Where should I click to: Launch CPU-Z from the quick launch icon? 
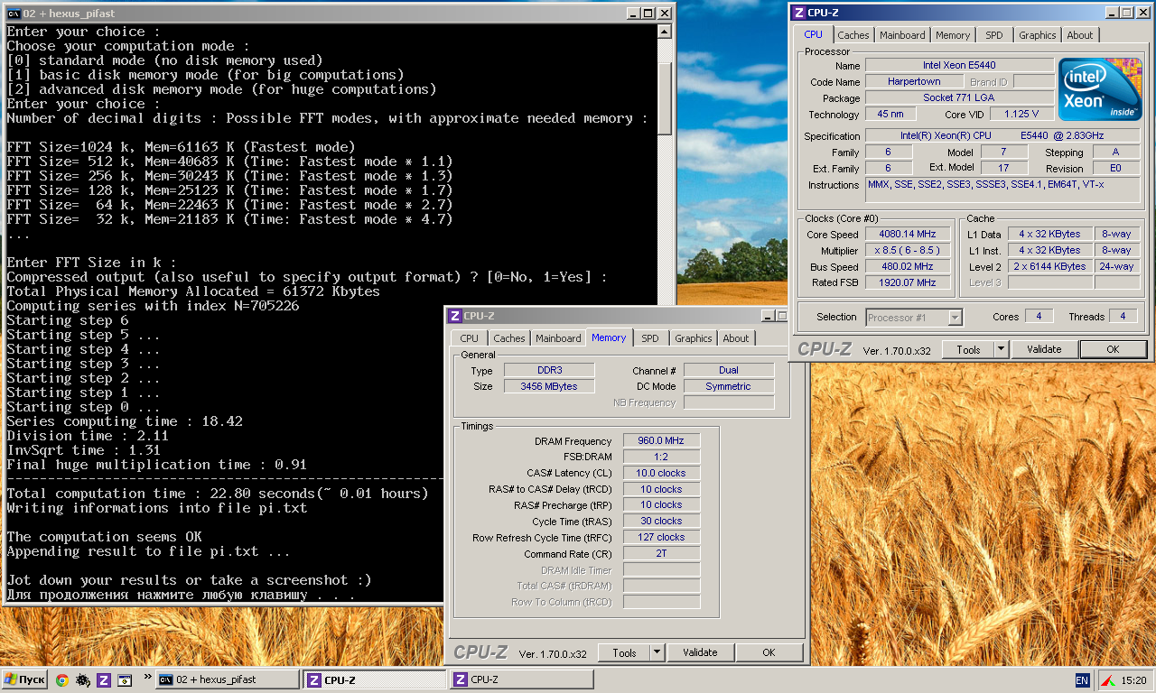tap(104, 679)
